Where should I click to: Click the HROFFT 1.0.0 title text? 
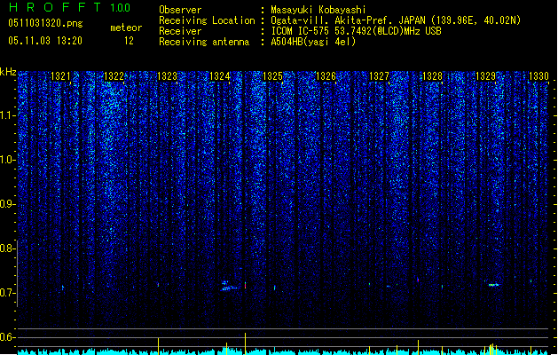(x=69, y=7)
